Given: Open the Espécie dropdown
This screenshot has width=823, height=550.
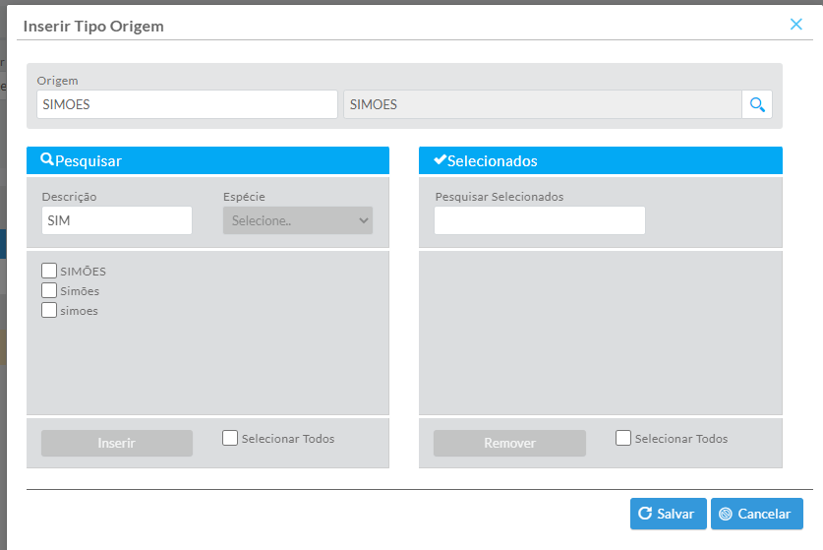Looking at the screenshot, I should click(x=298, y=220).
